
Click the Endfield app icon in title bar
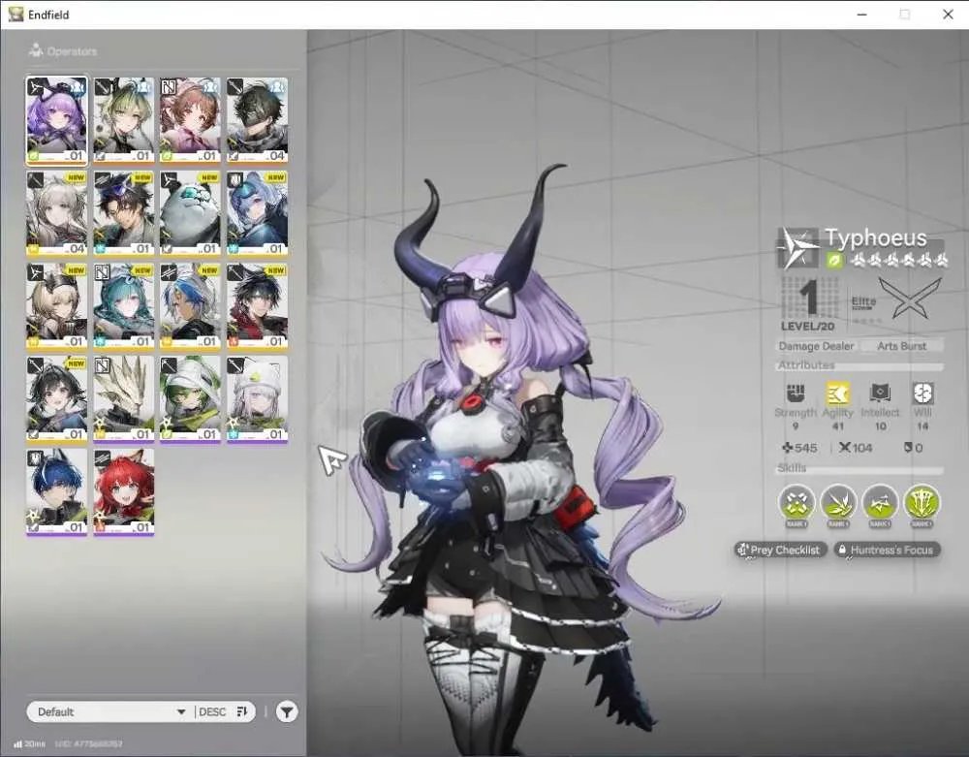16,15
